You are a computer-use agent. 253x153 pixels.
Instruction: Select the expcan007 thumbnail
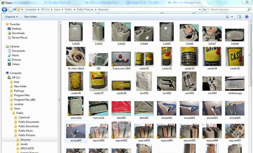pyautogui.click(x=235, y=131)
